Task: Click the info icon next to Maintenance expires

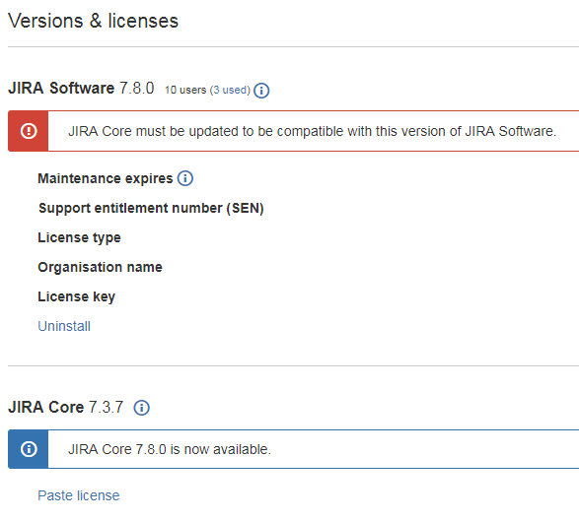Action: pyautogui.click(x=185, y=178)
